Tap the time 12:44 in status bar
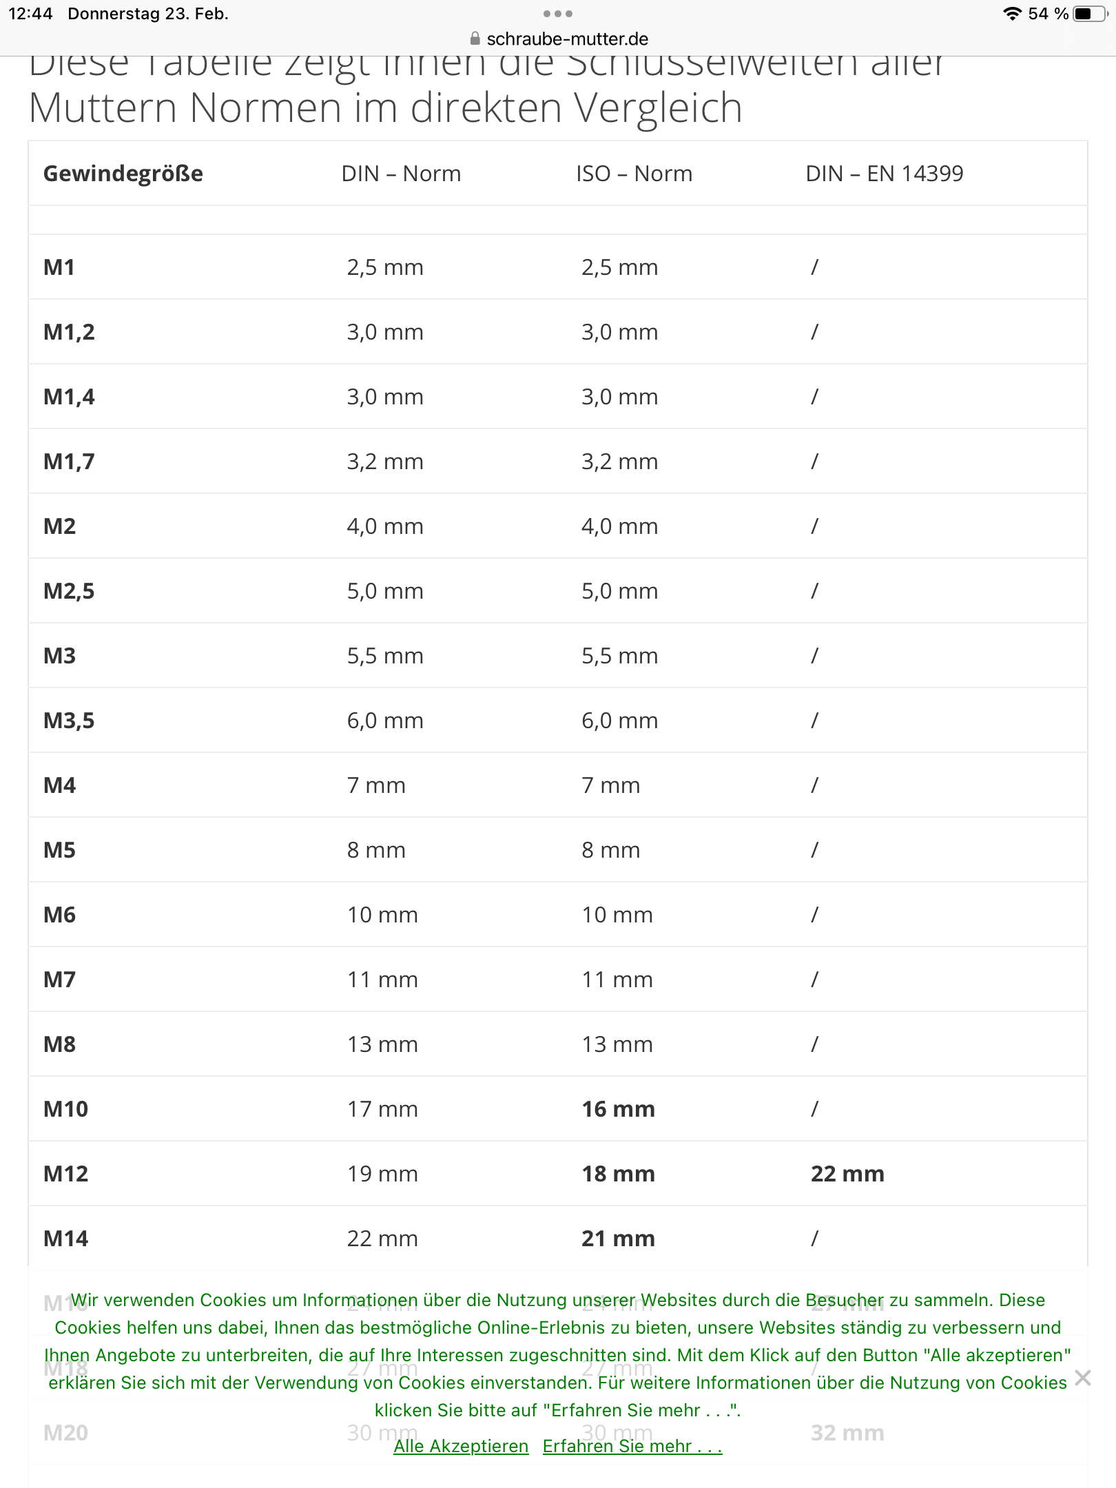This screenshot has width=1116, height=1488. pos(30,14)
